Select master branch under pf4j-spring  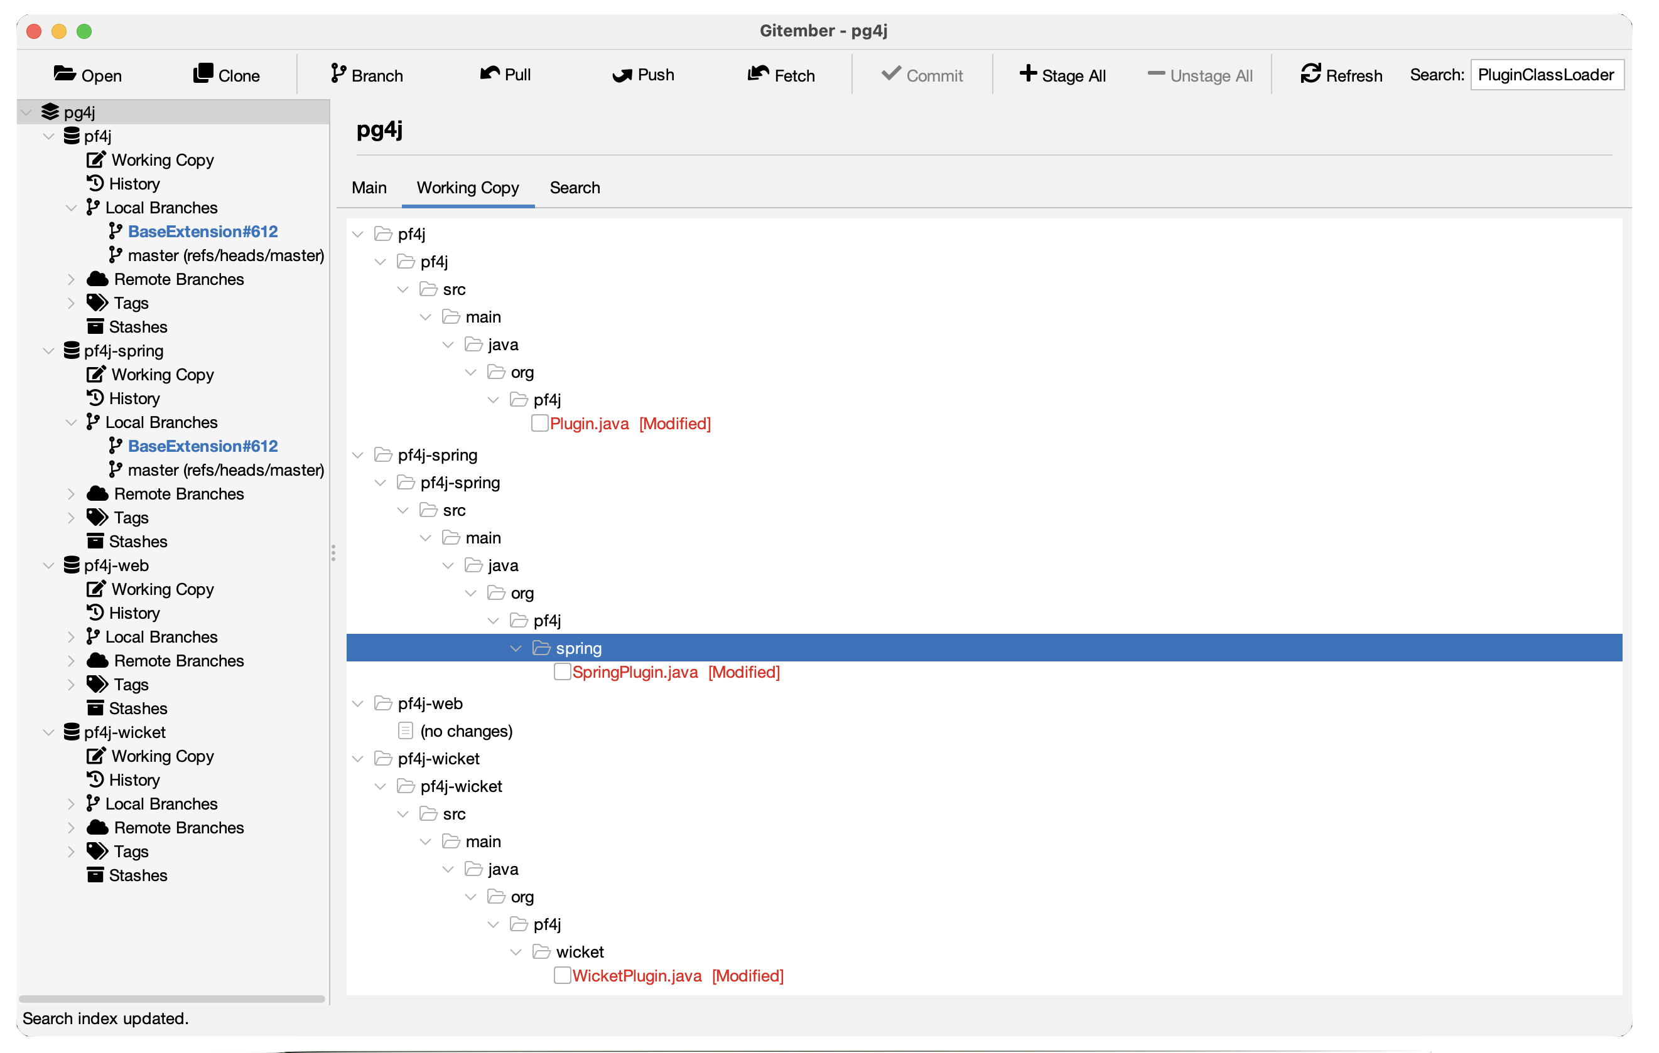226,469
